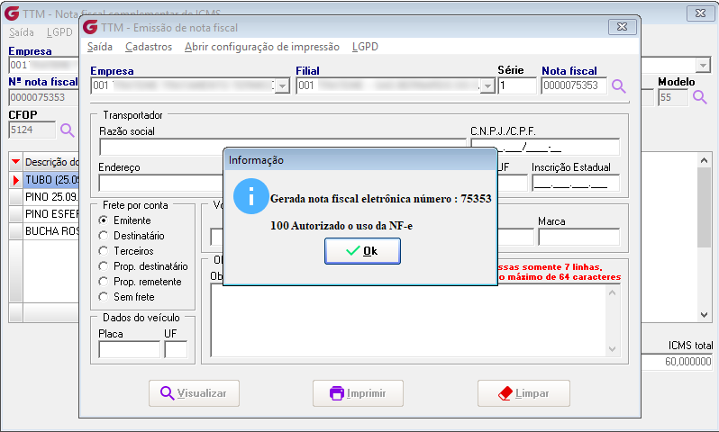This screenshot has width=719, height=432.
Task: Click the Modelo field showing 55
Action: click(x=673, y=97)
